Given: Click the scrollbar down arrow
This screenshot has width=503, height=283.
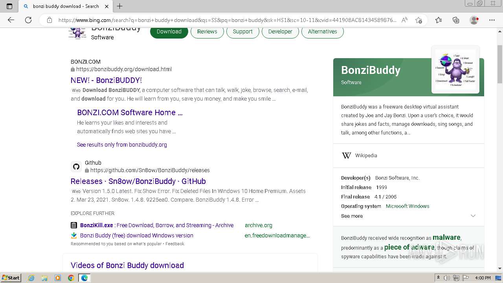Looking at the screenshot, I should pos(500,268).
